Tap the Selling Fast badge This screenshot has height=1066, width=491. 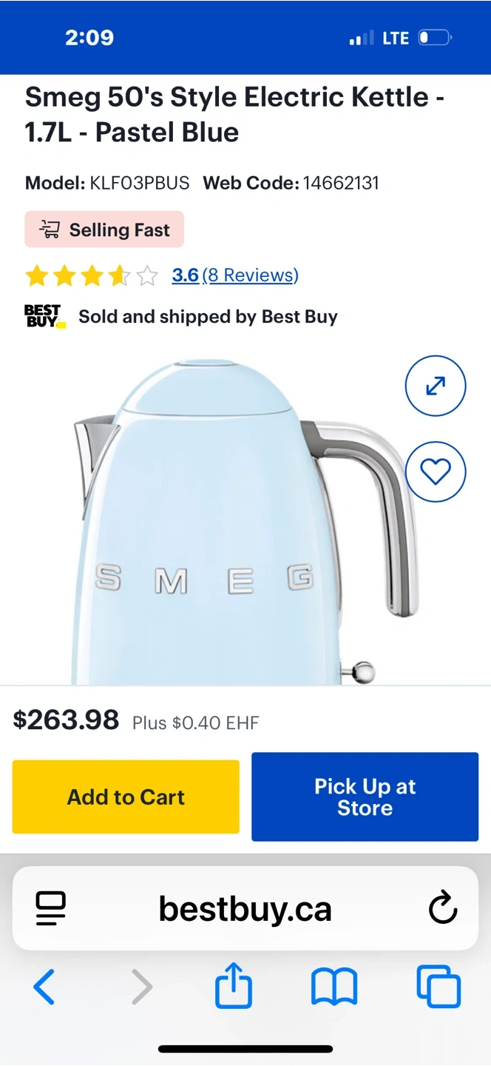click(x=104, y=229)
